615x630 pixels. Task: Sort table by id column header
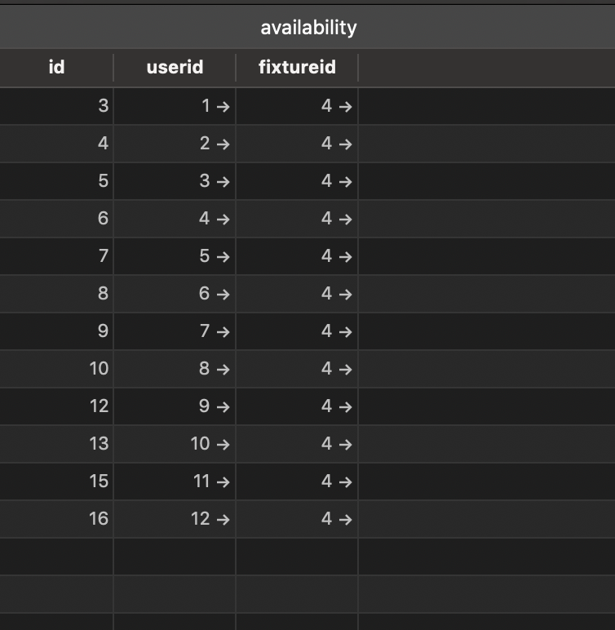56,67
